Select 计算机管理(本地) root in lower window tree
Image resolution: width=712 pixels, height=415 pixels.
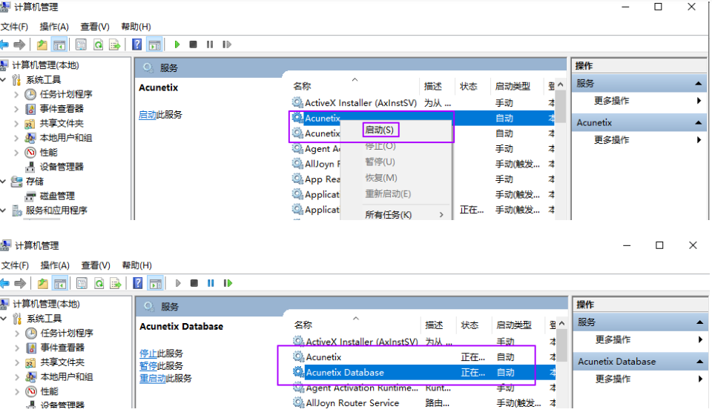[46, 304]
